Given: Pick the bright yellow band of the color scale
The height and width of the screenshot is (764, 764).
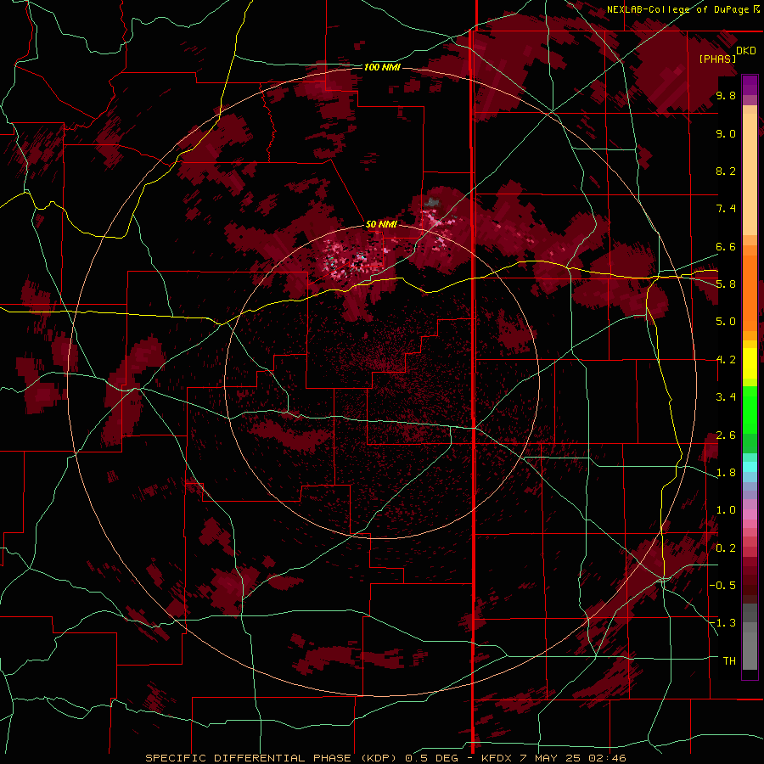Looking at the screenshot, I should 750,363.
